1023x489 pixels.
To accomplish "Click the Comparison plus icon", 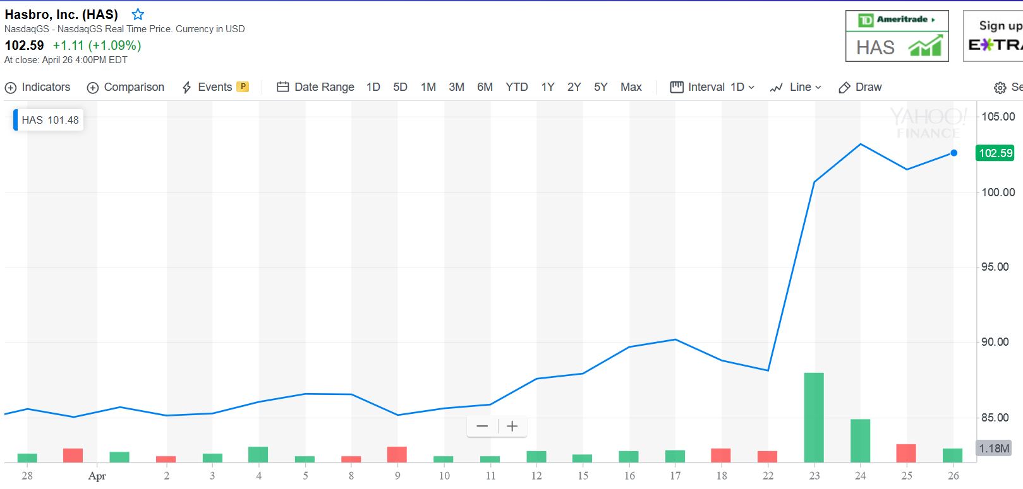I will click(93, 88).
